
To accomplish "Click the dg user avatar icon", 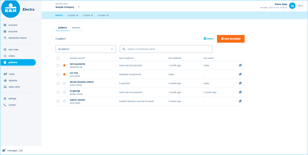I will [x=292, y=6].
